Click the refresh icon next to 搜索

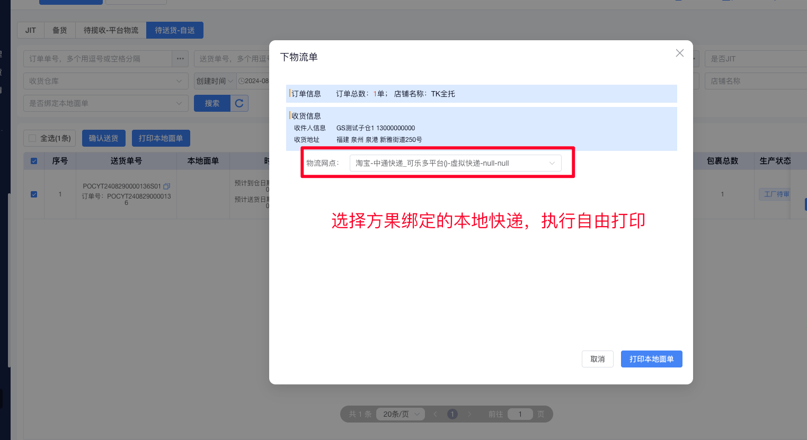(x=240, y=103)
